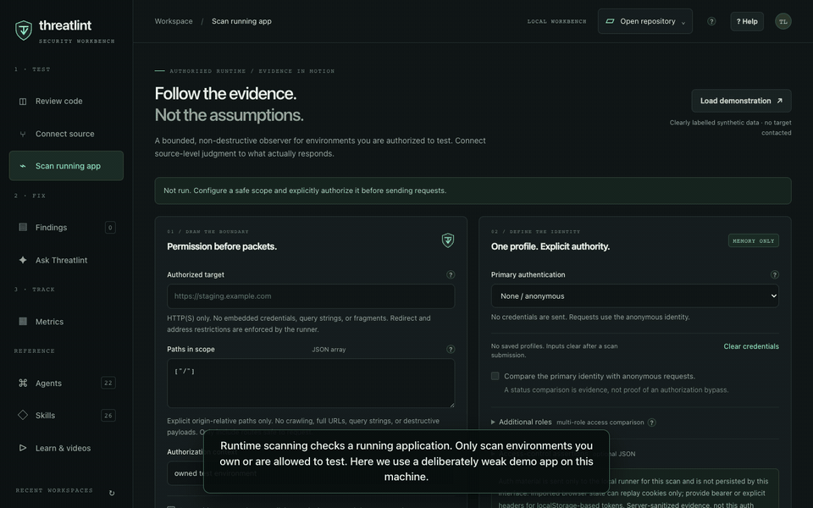The width and height of the screenshot is (813, 508).
Task: Click the Review code sidebar icon
Action: [x=23, y=101]
